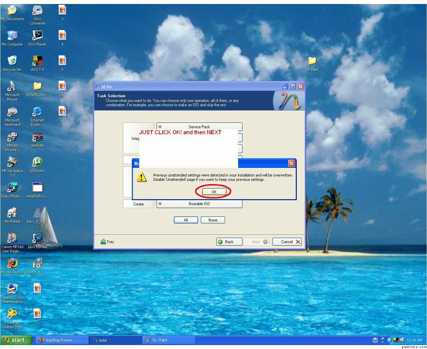Minimize nLite to Tray
The width and height of the screenshot is (427, 349).
tap(107, 242)
